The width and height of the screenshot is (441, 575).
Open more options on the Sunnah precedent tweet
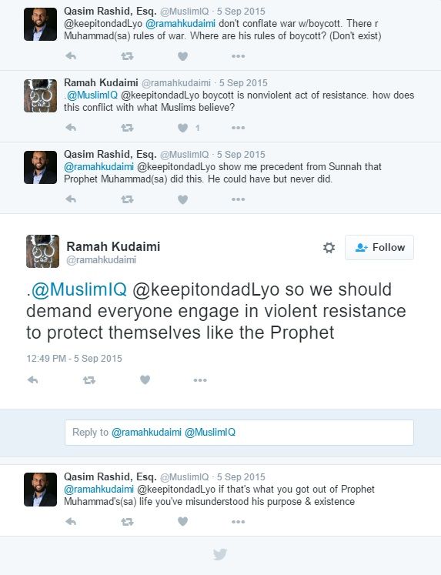tap(239, 199)
